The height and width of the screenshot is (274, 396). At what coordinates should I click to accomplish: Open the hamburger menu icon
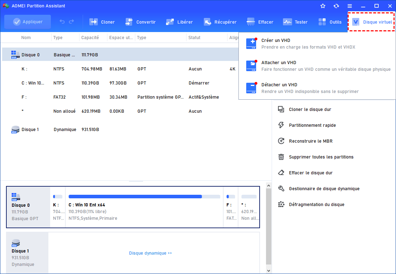point(349,6)
